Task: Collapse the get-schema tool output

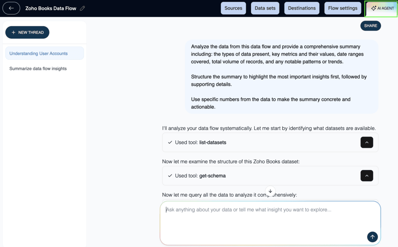Action: [367, 175]
